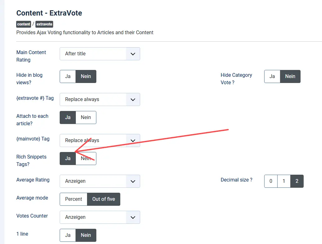Open the {mainvote} Tag dropdown
The image size is (322, 244).
point(100,140)
